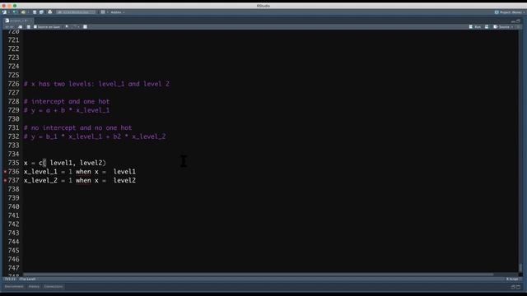Toggle the breakpoint marker on line 737
Image resolution: width=527 pixels, height=296 pixels.
pos(5,181)
